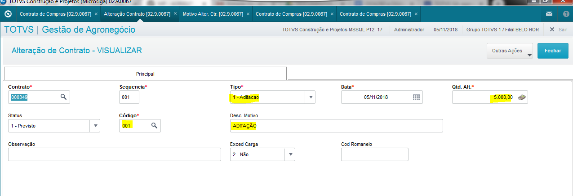Switch to the Motivo Alter. Ctr. tab

[213, 14]
